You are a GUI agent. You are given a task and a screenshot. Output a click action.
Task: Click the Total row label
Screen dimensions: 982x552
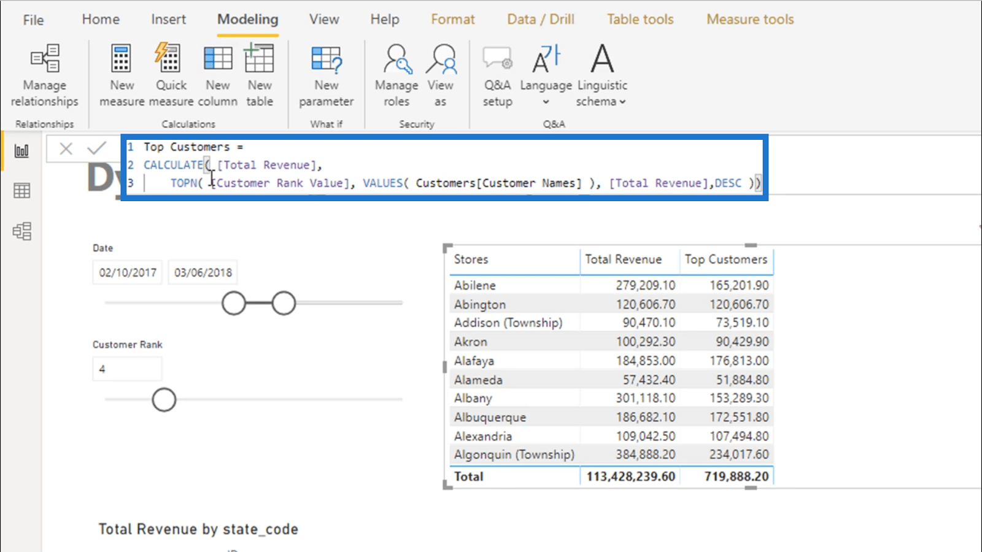[468, 477]
